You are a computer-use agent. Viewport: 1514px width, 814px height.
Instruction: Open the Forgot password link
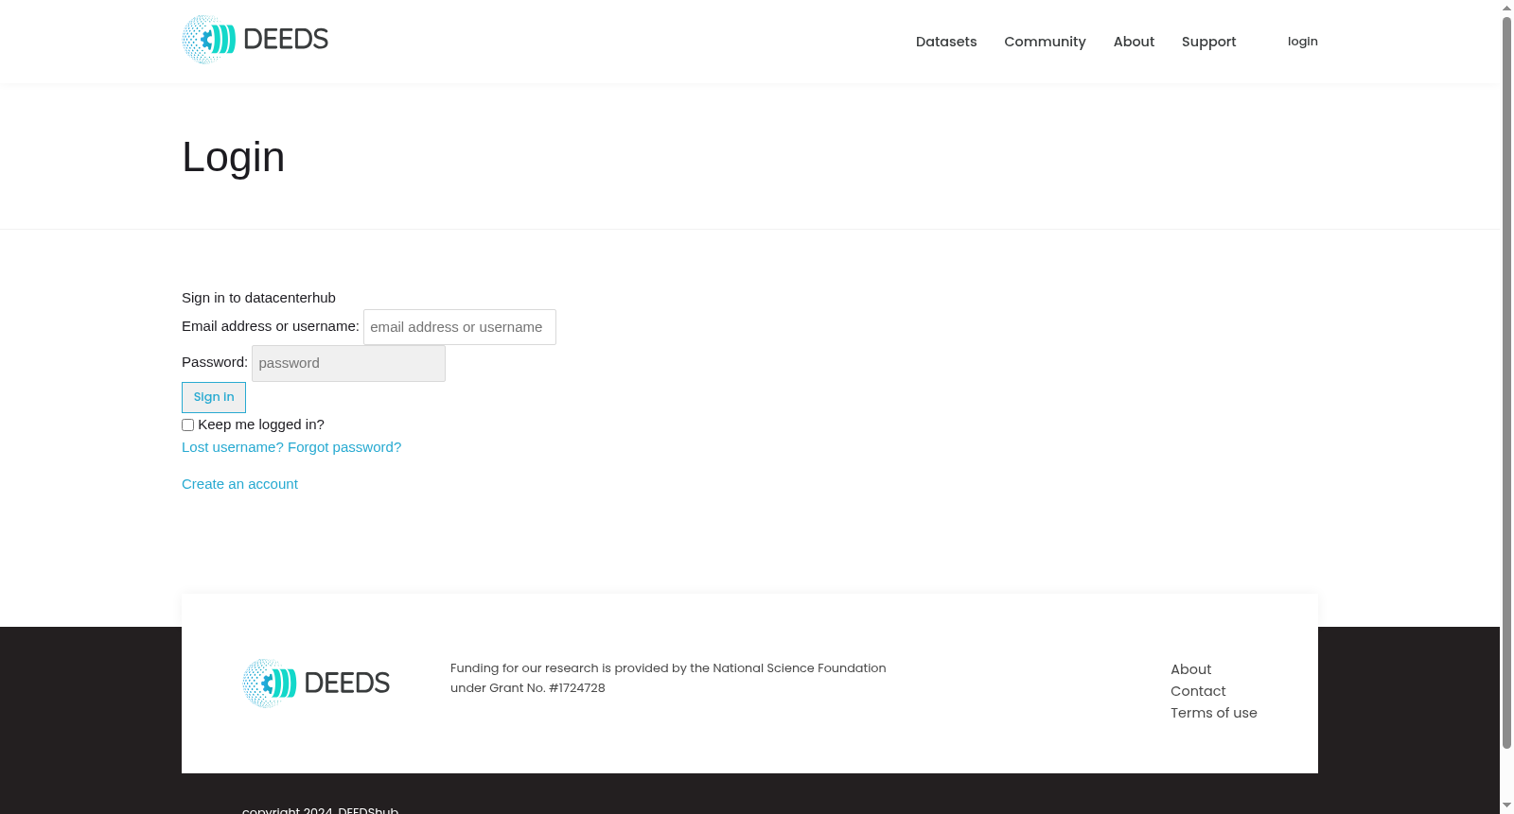[x=344, y=447]
